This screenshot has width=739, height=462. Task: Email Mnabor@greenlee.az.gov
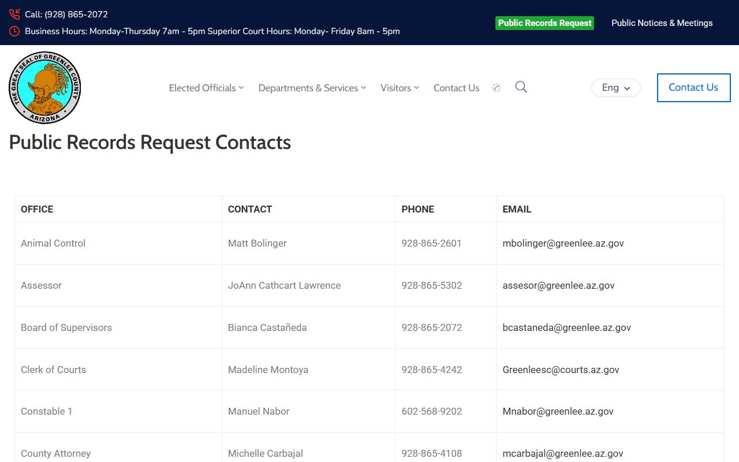coord(558,411)
